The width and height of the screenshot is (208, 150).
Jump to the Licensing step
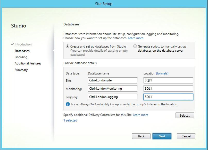point(21,57)
